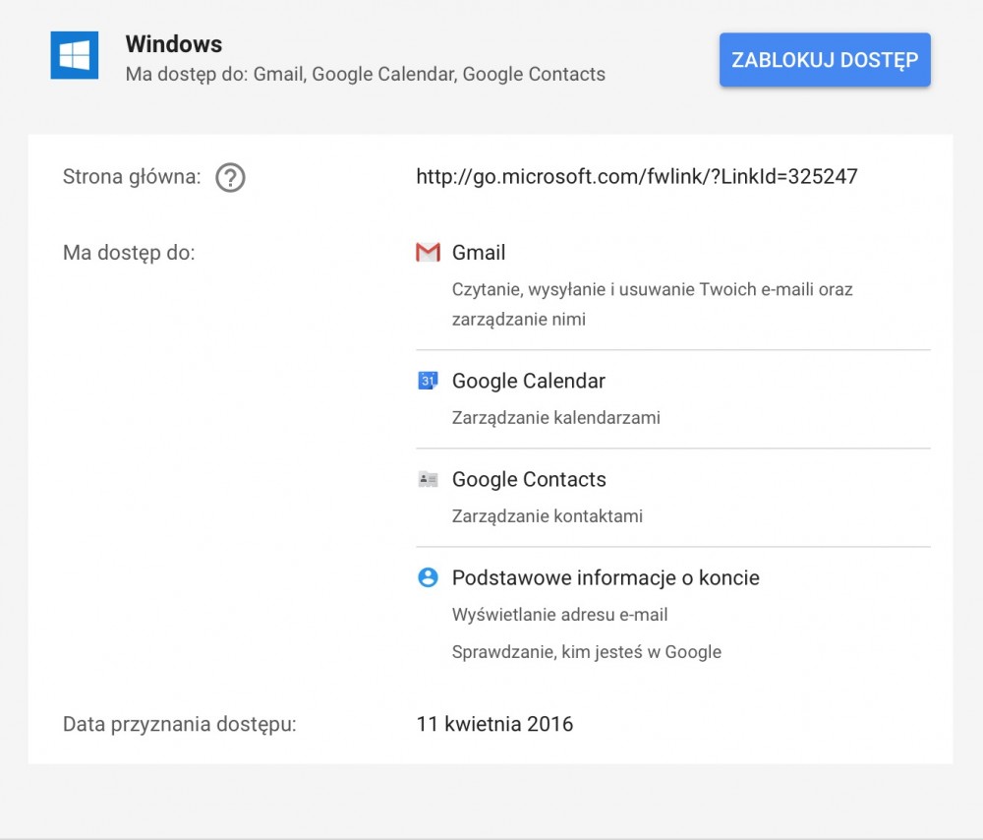The width and height of the screenshot is (983, 840).
Task: Click the Czytanie, wysyłanie i usuwanie description
Action: tap(652, 304)
